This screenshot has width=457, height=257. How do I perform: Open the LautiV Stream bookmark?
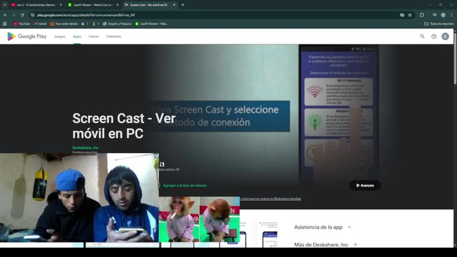point(151,24)
